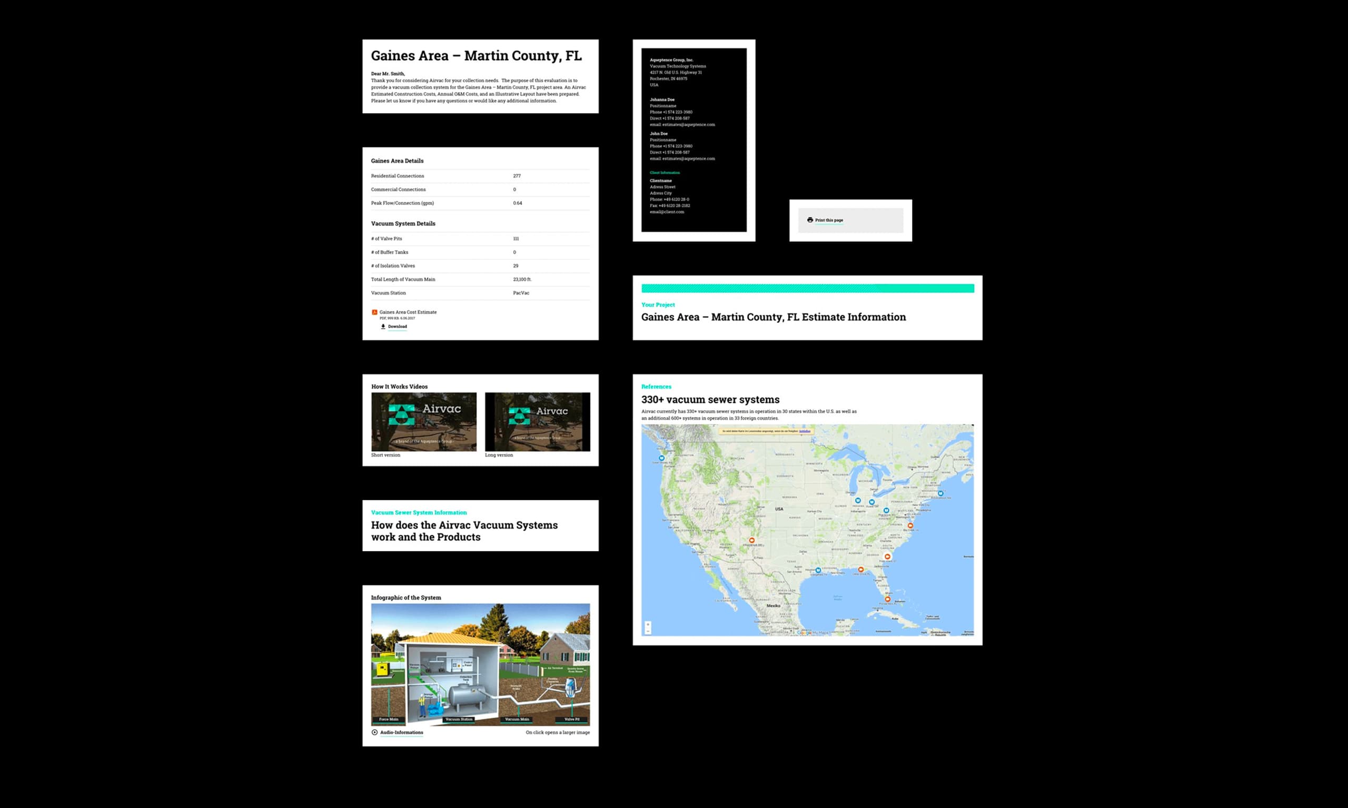
Task: Click Johanna Doe's email address
Action: [x=688, y=125]
